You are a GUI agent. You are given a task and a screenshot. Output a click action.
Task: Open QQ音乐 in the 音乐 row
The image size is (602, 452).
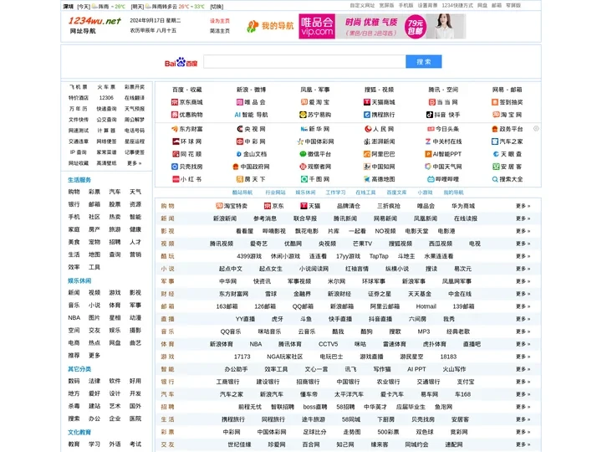231,331
